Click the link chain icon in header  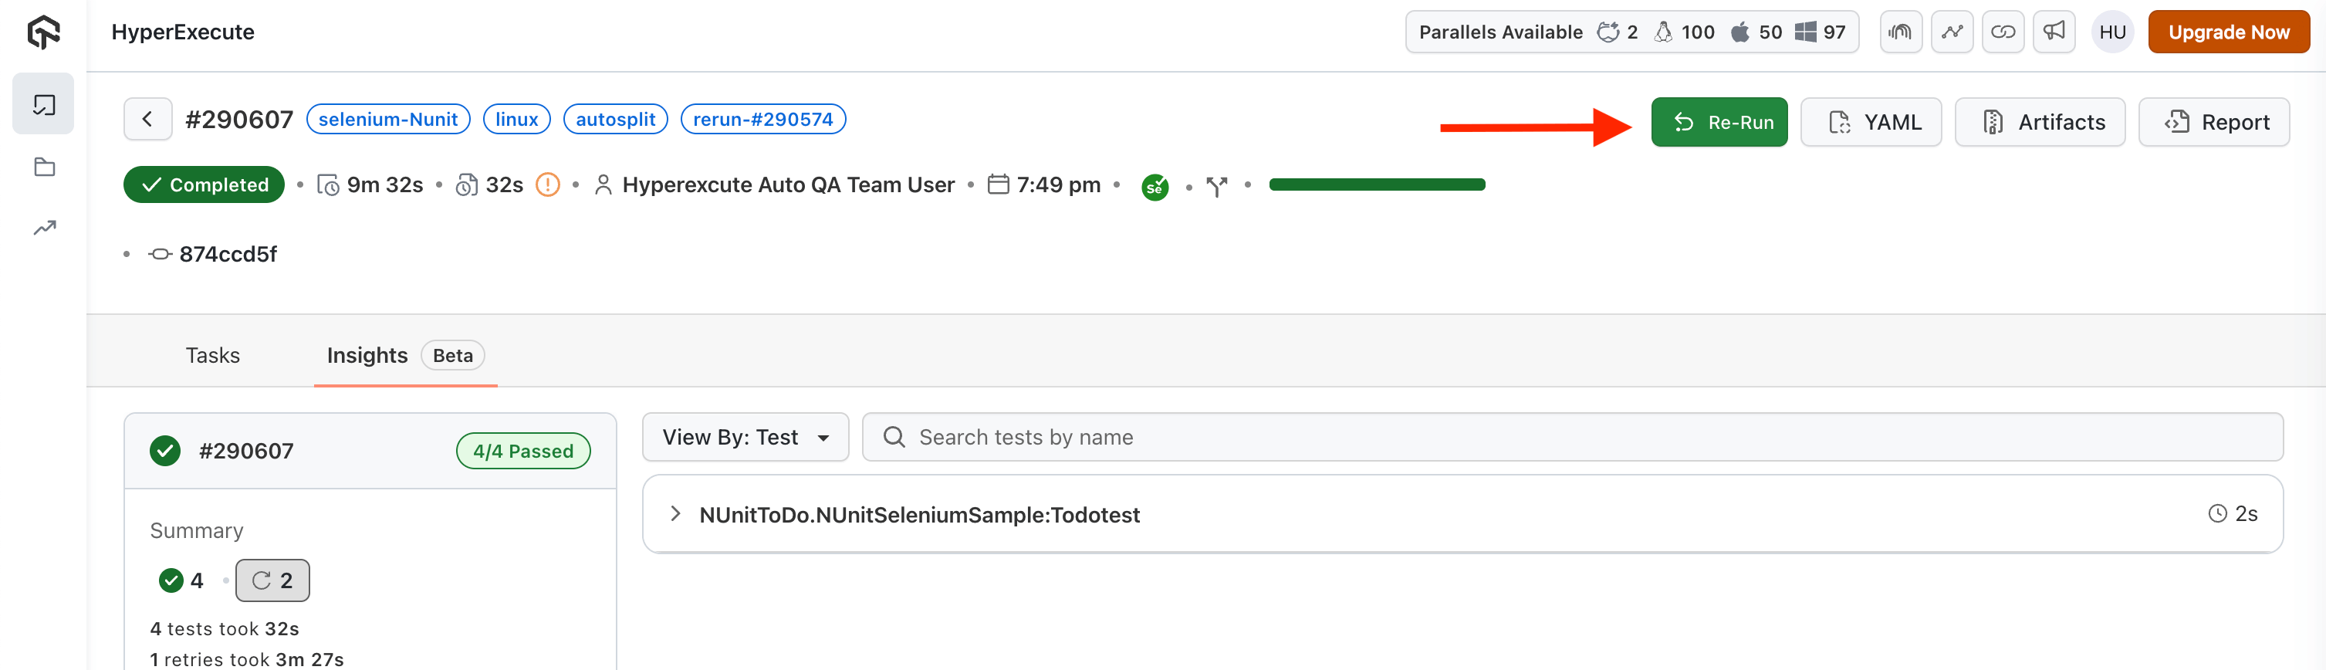[x=2003, y=32]
